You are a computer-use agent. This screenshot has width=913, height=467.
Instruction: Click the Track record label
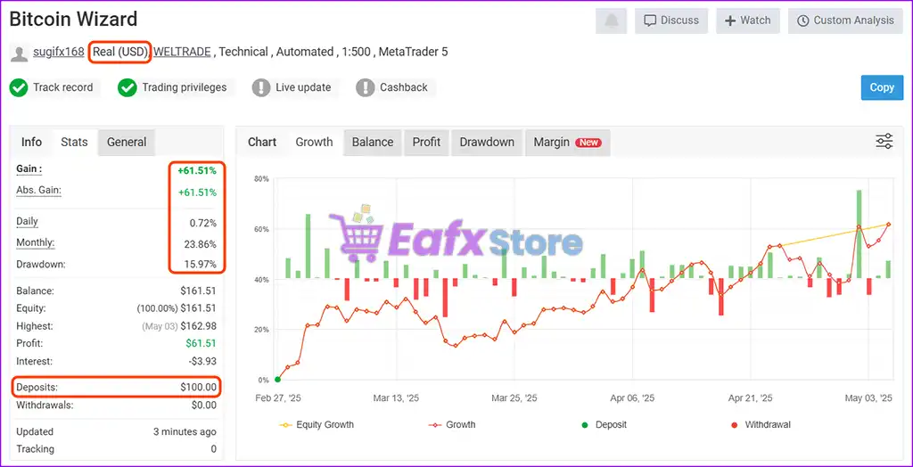point(63,87)
